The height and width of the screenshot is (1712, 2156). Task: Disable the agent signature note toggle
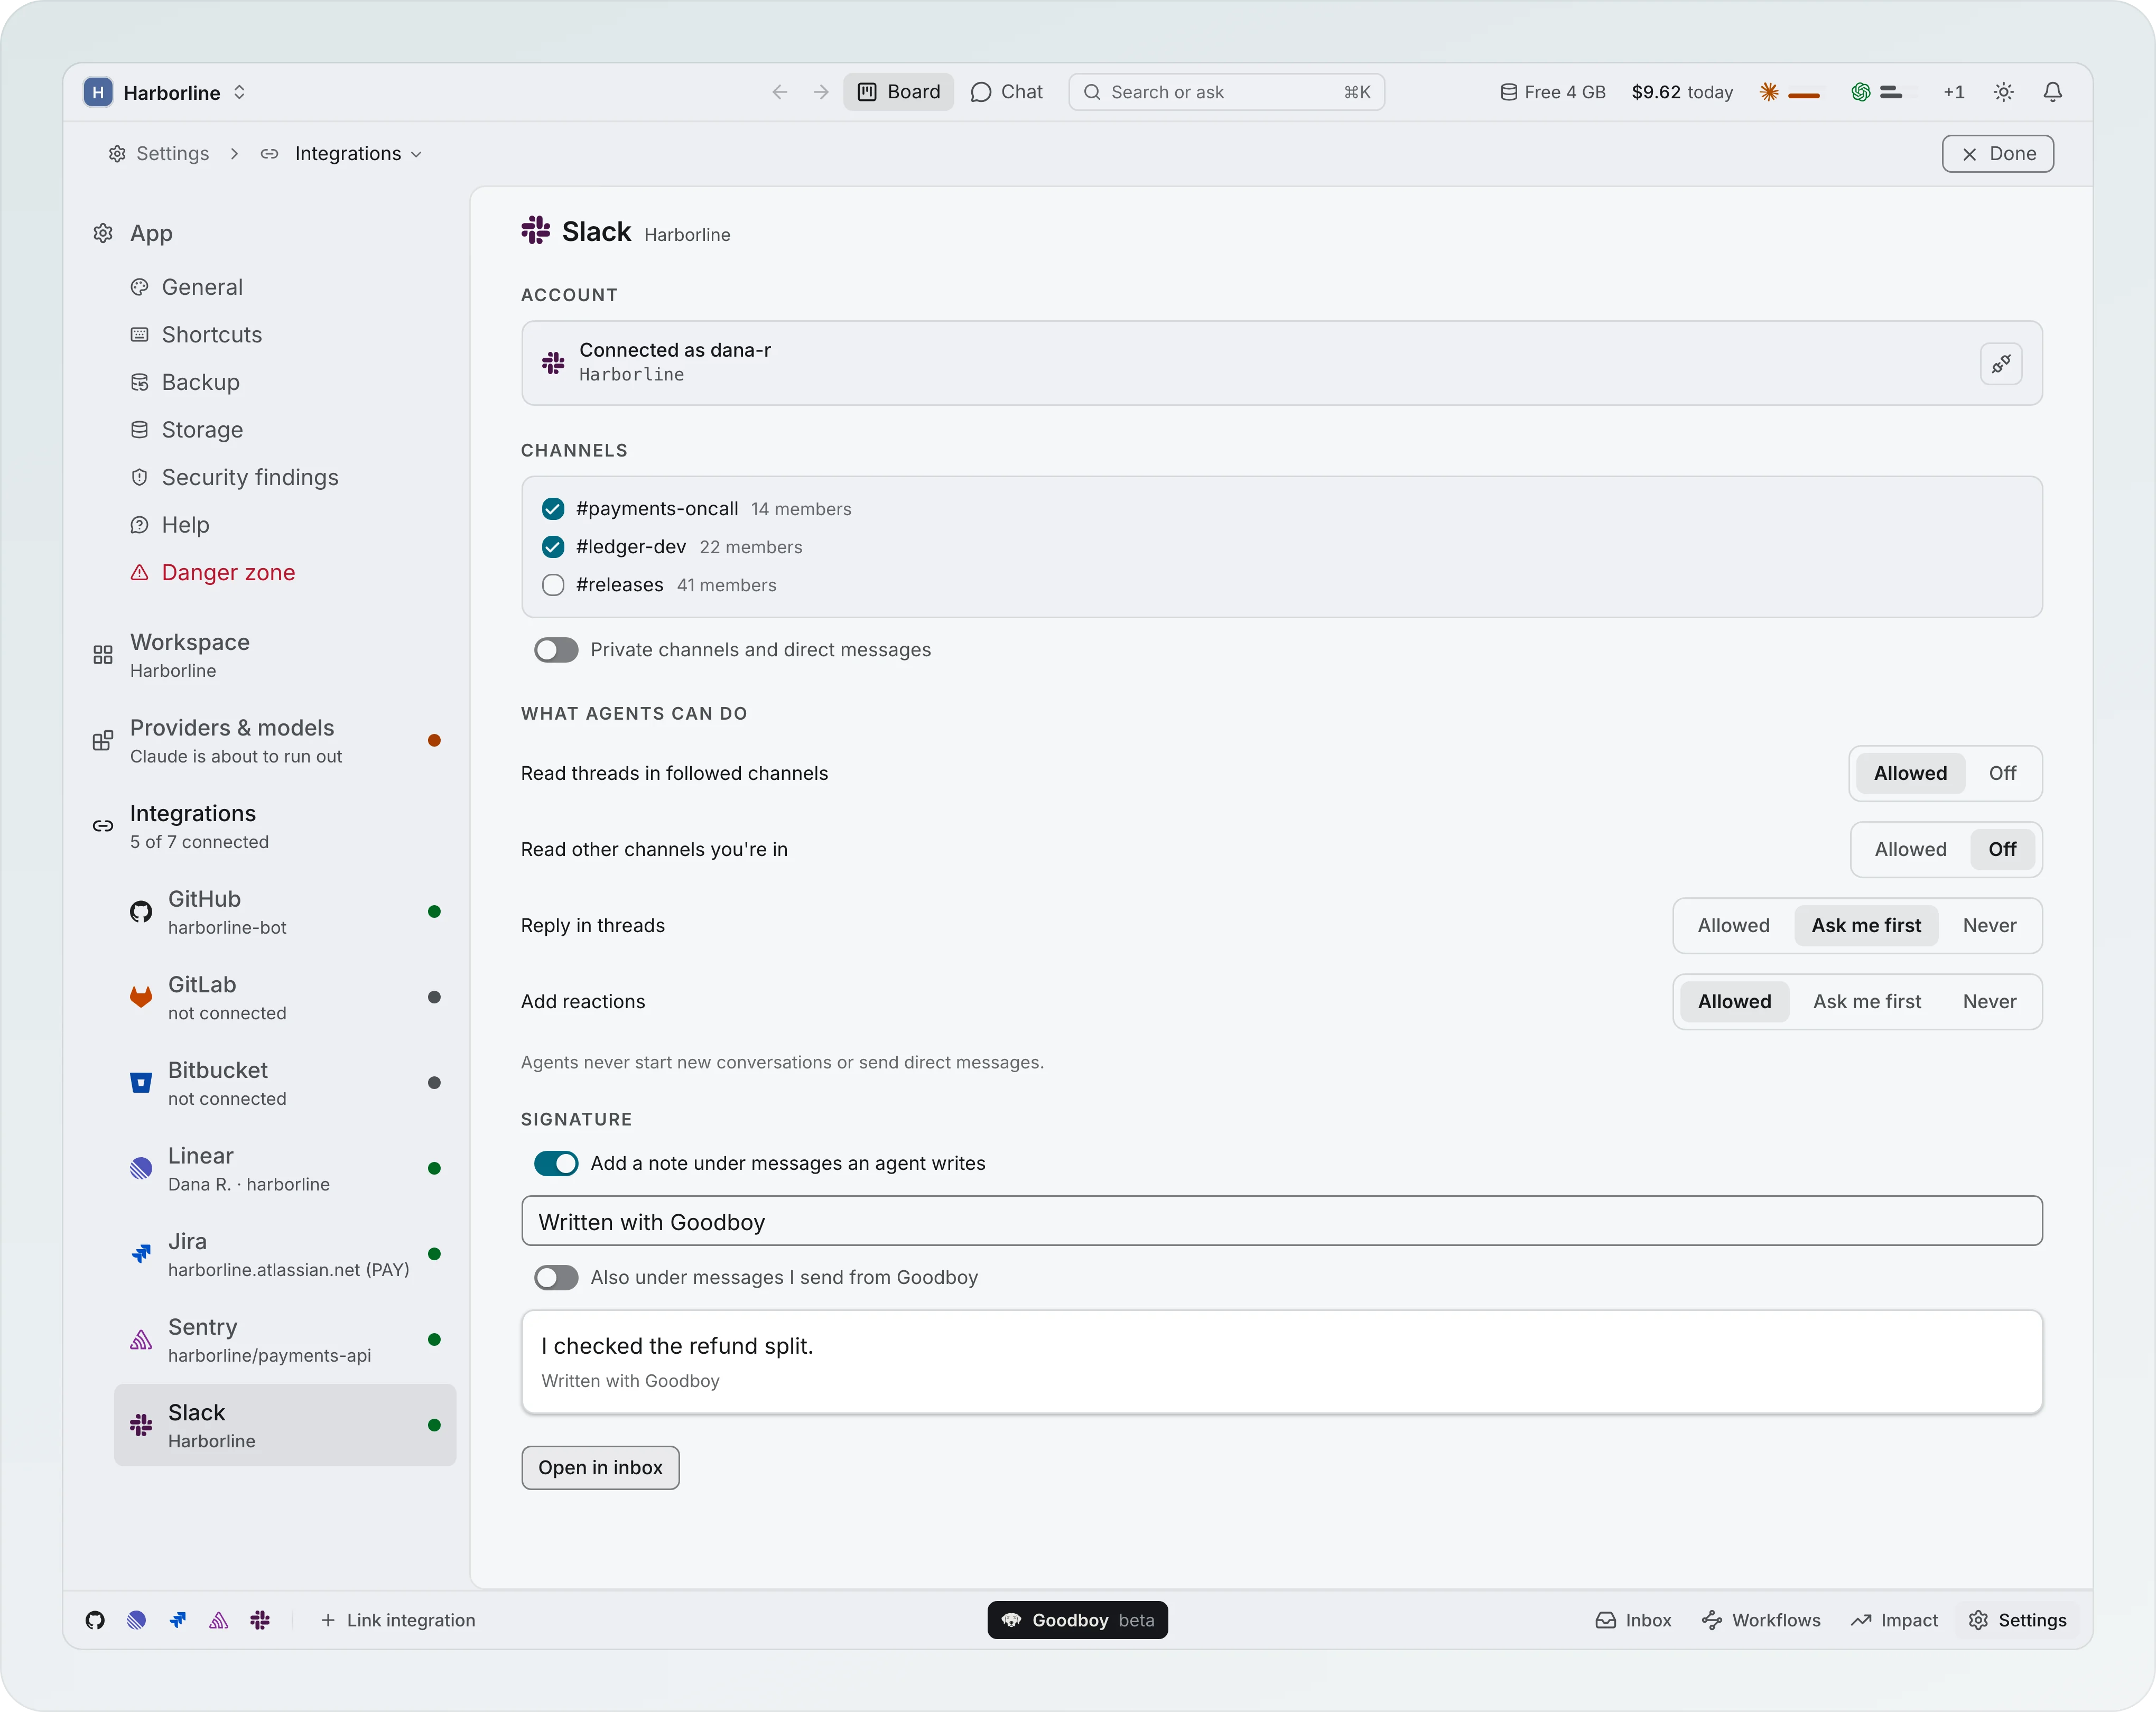[556, 1163]
